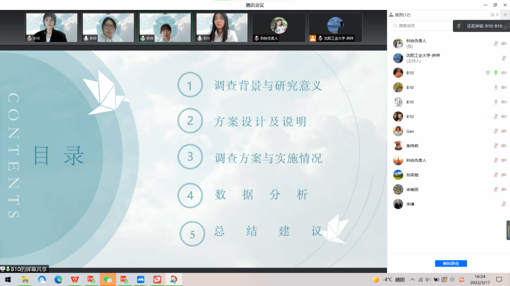510x286 pixels.
Task: Close the 成员(12) members panel
Action: 497,15
